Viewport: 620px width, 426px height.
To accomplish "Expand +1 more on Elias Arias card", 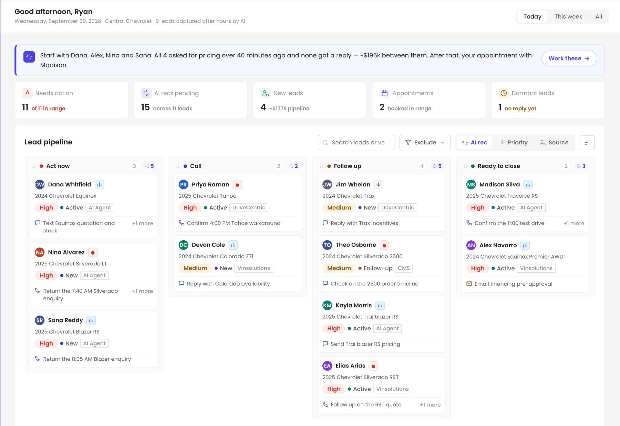I will click(x=430, y=405).
